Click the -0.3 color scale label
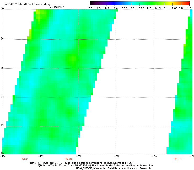Image resolution: width=194 pixels, height=170 pixels. pyautogui.click(x=131, y=8)
